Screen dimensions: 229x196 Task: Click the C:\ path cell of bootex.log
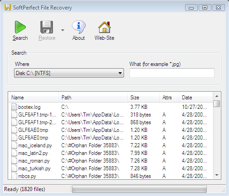tap(65, 107)
